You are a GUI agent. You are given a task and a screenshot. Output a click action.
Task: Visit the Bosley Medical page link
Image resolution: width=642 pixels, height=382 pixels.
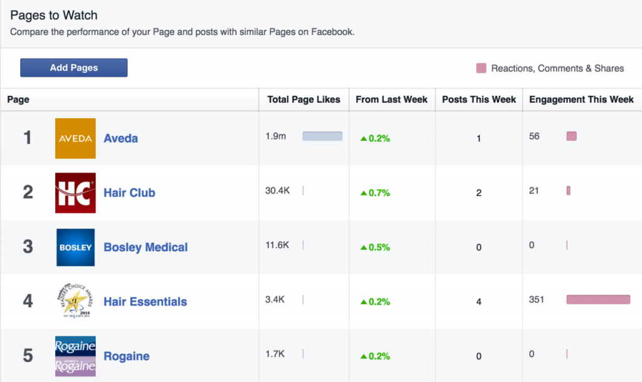[145, 247]
